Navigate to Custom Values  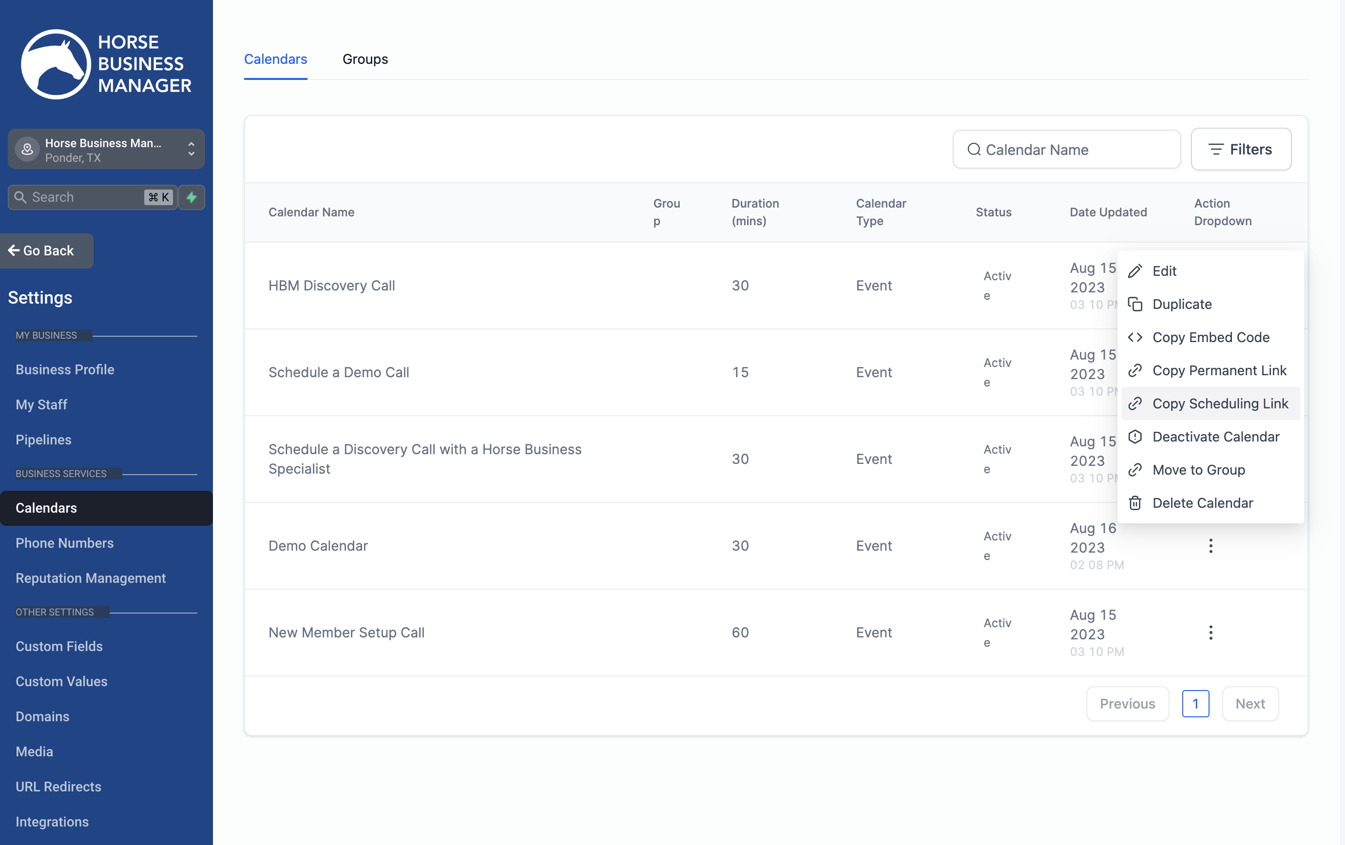61,681
